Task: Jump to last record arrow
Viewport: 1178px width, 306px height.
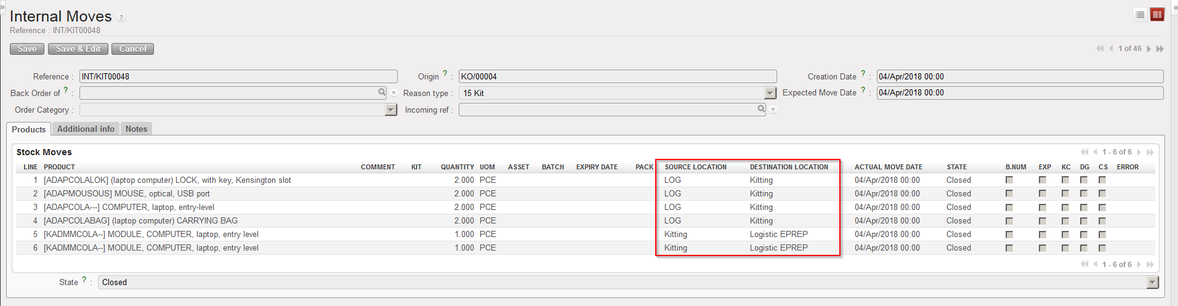Action: [1160, 49]
